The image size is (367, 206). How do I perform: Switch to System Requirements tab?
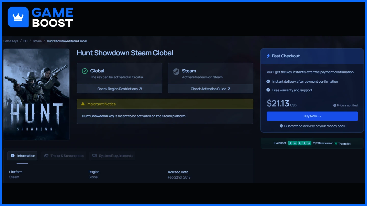pyautogui.click(x=112, y=156)
